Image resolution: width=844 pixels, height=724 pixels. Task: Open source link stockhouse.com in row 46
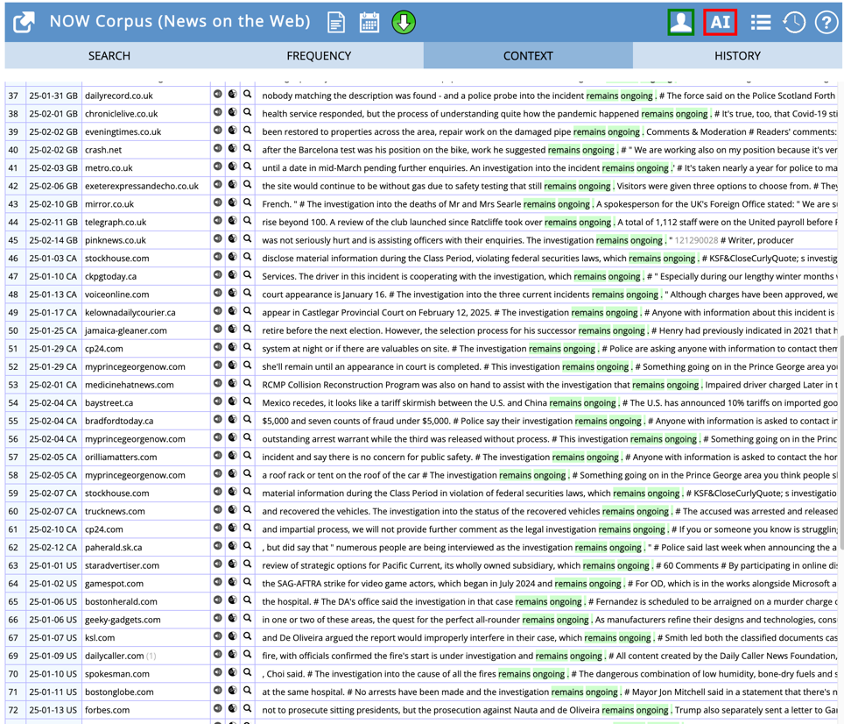[x=116, y=259]
